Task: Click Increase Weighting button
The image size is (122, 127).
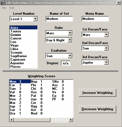Action: point(97,93)
